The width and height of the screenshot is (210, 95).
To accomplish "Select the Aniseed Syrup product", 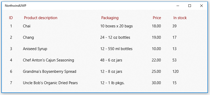I will tap(35, 49).
